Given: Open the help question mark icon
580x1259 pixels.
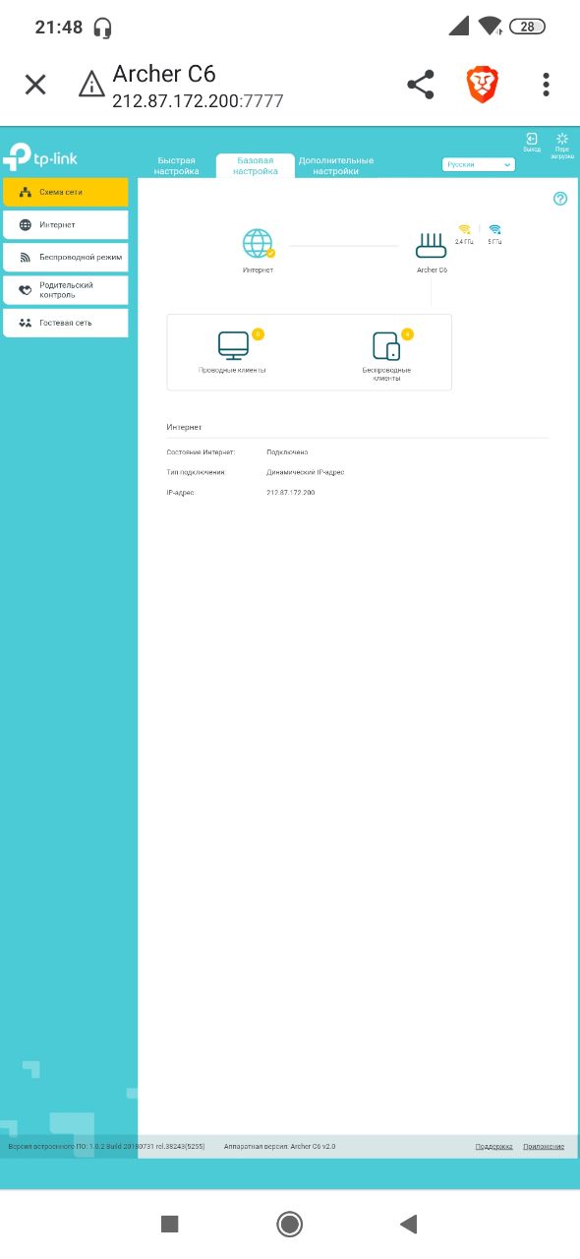Looking at the screenshot, I should point(560,199).
